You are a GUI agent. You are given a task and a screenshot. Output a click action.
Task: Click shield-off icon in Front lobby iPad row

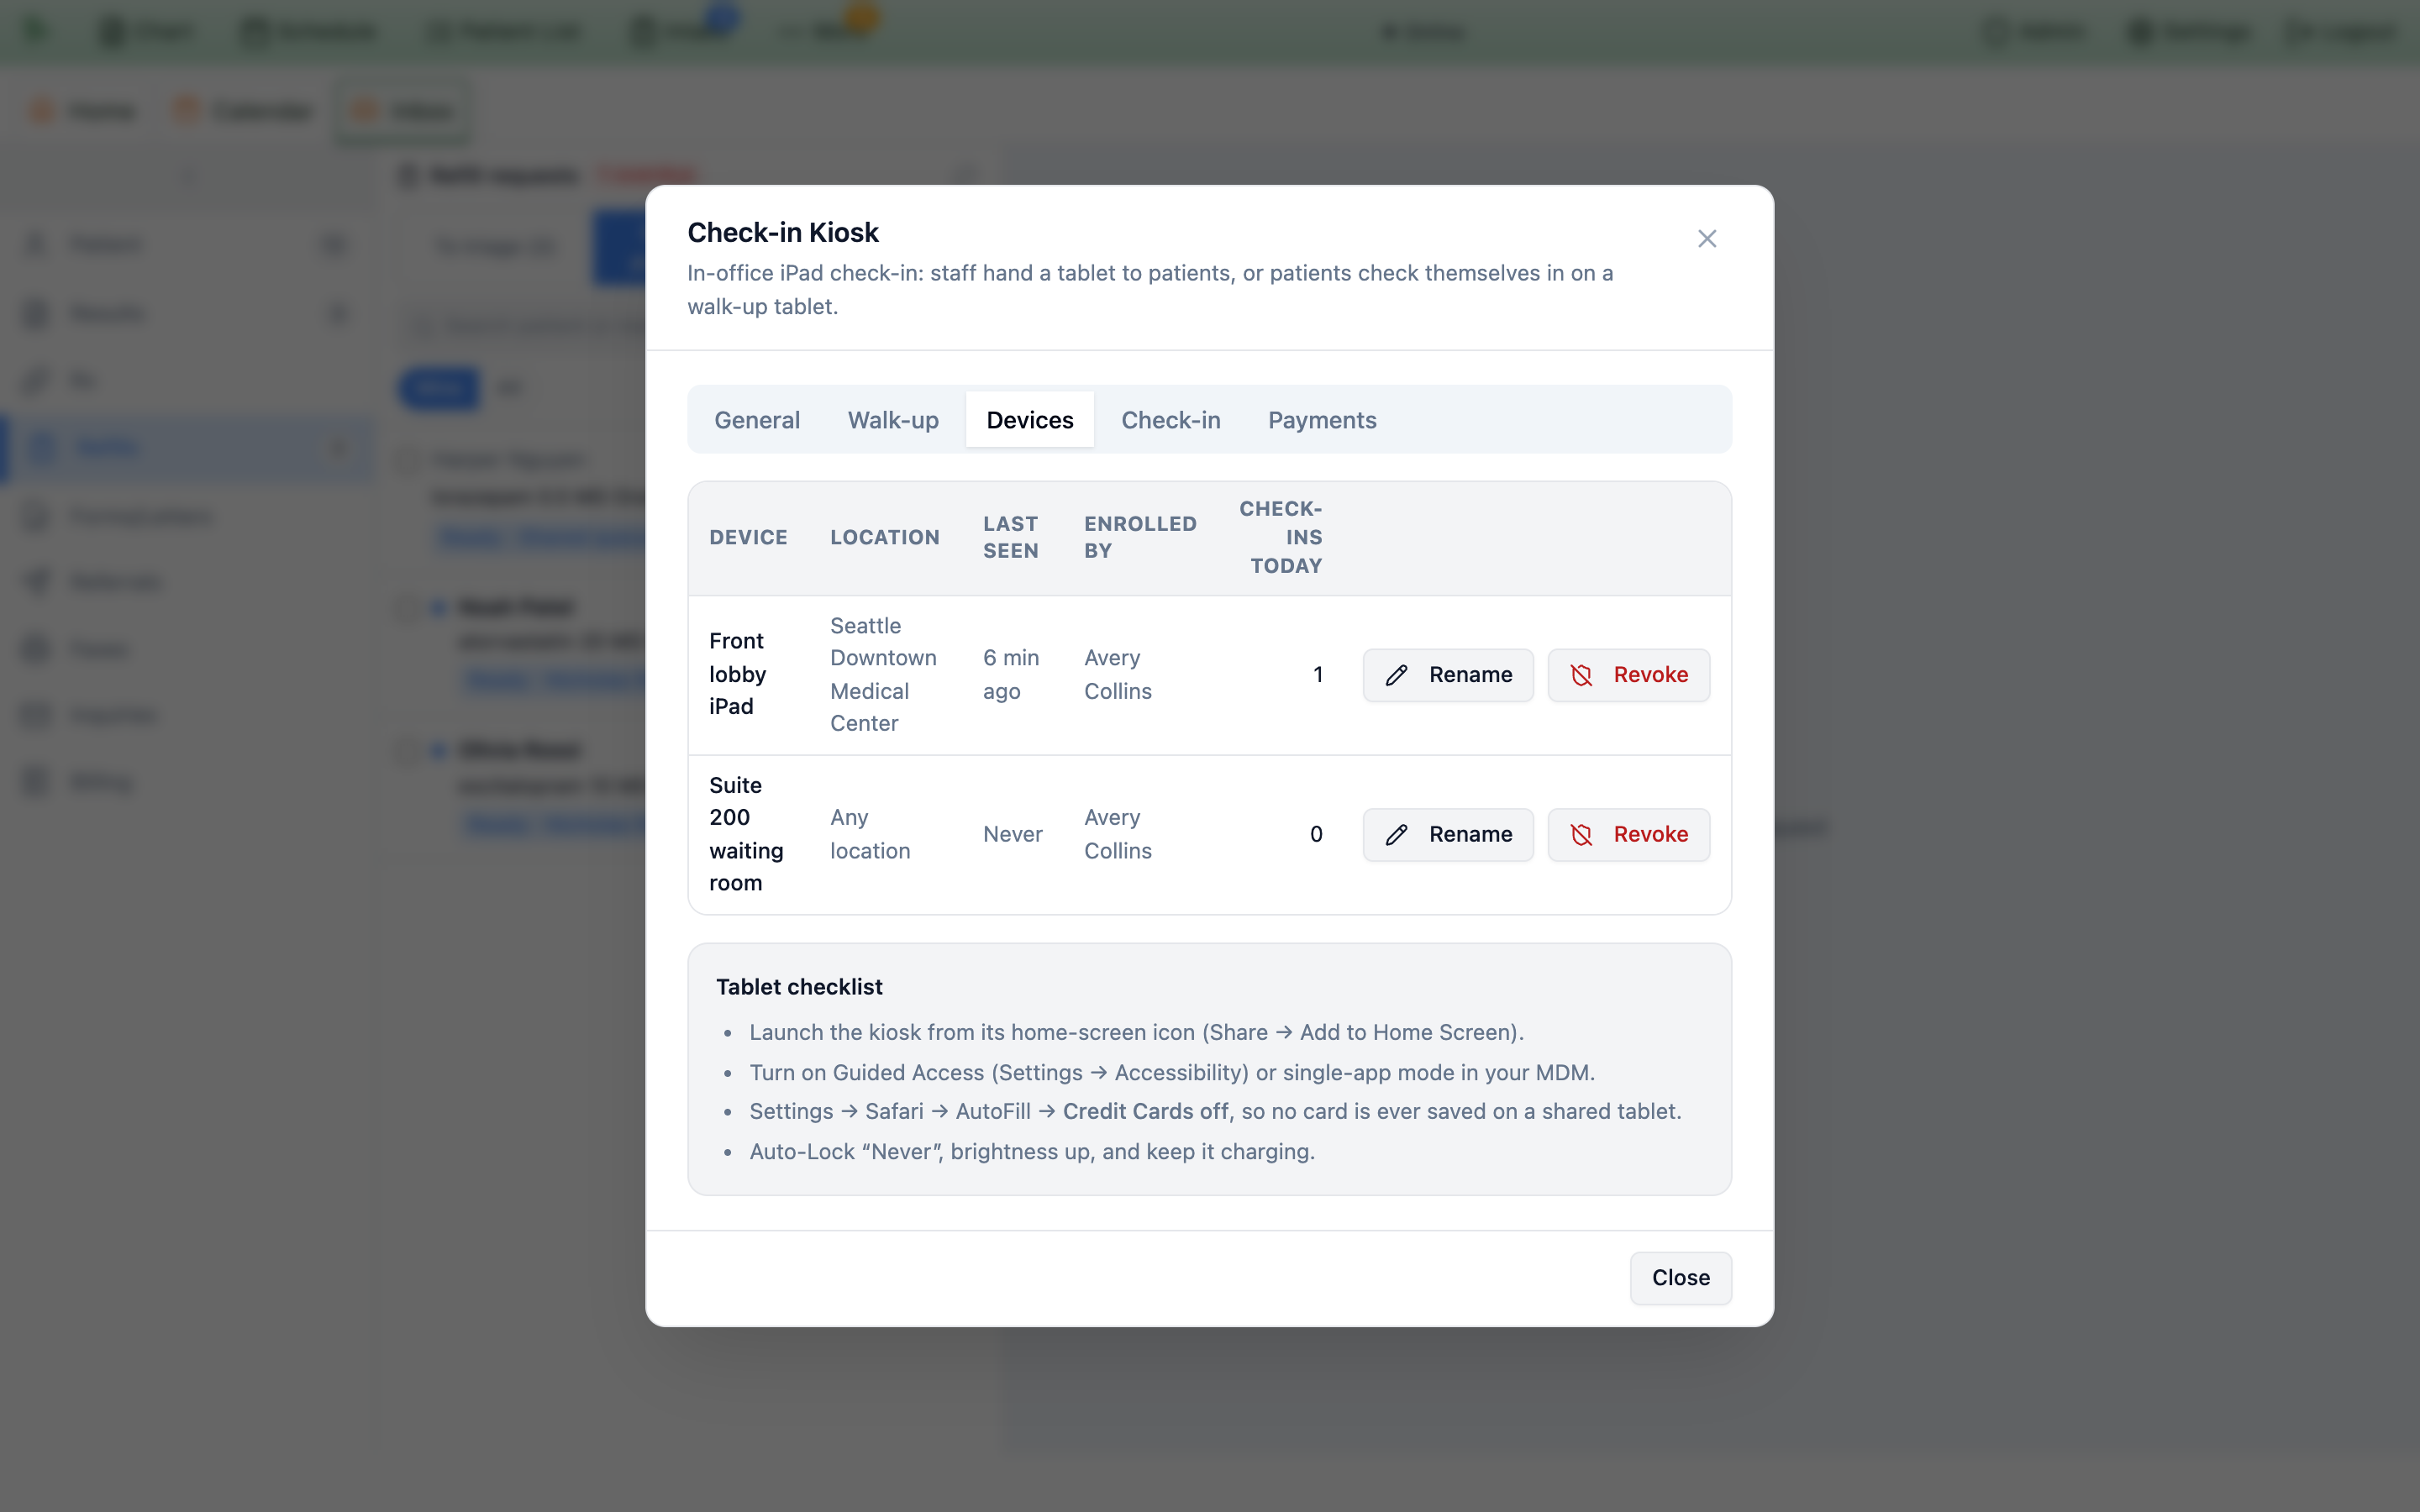point(1581,676)
